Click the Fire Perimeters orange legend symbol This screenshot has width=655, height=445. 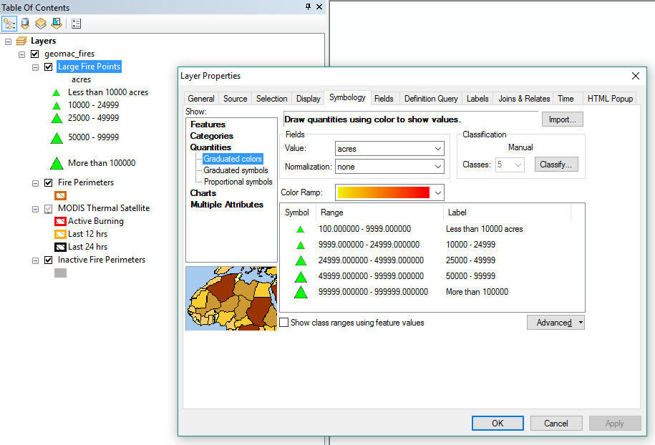click(x=61, y=195)
